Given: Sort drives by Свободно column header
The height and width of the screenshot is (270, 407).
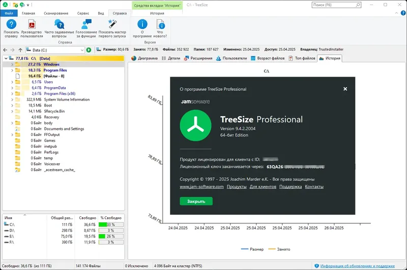Looking at the screenshot, I should [88, 218].
